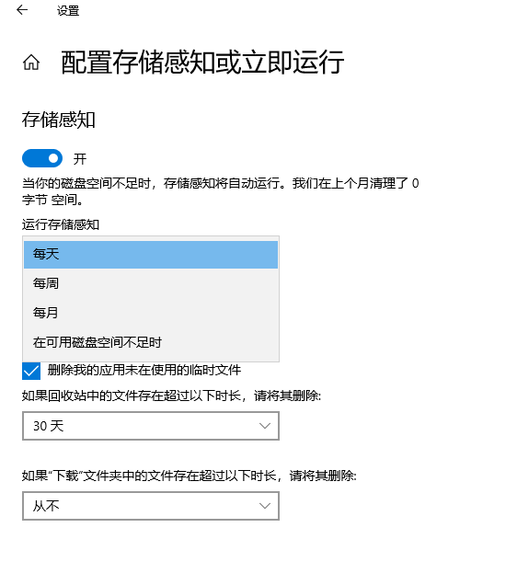
Task: Pick 每月 in the run frequency list
Action: pyautogui.click(x=151, y=313)
